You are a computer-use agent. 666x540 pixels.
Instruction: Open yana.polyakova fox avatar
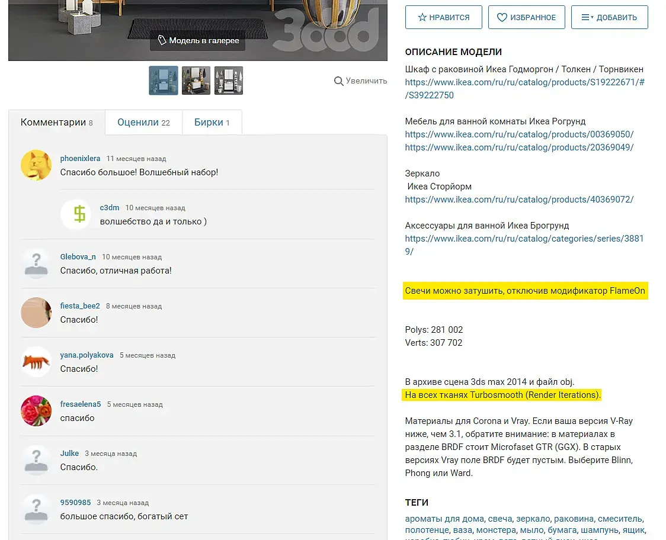36,362
